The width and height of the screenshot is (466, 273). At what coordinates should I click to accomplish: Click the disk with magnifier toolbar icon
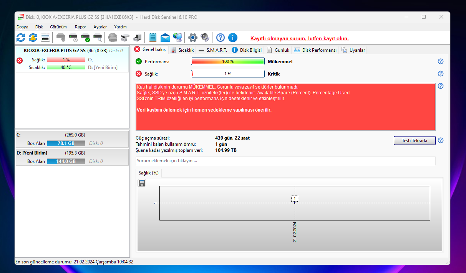pos(98,38)
